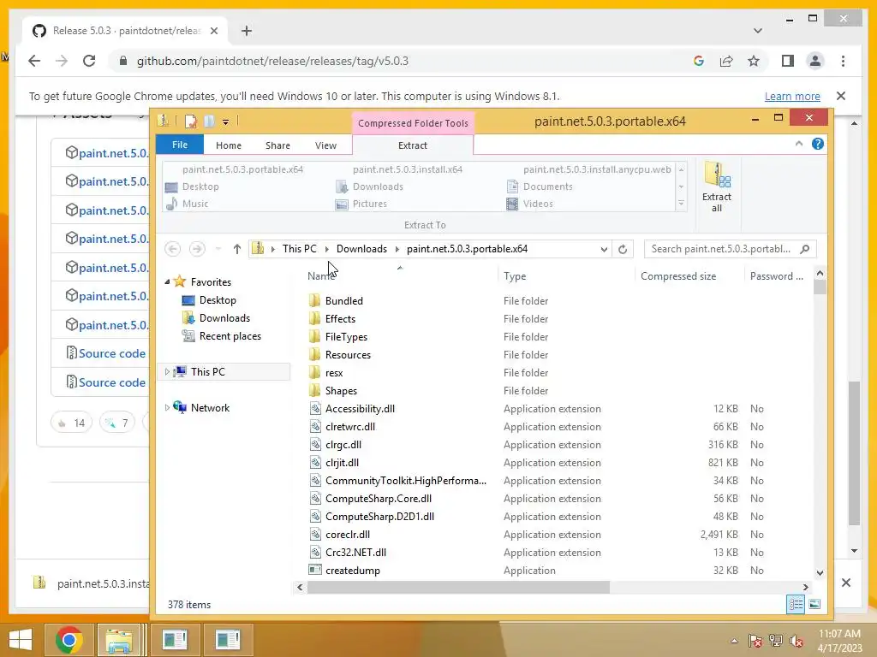Select Recent places under Favorites
877x657 pixels.
click(x=230, y=335)
